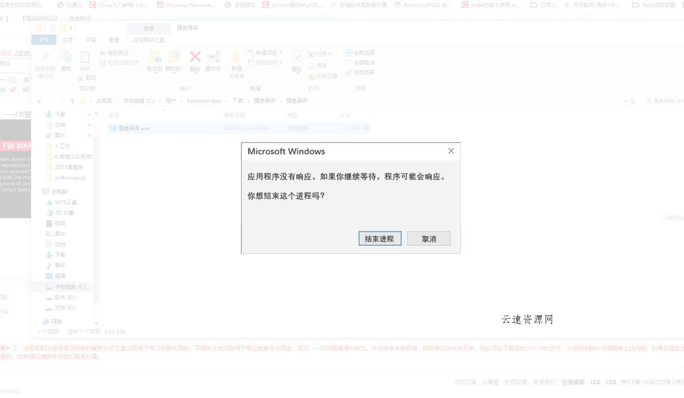Click the 名称 column header to sort
Image resolution: width=684 pixels, height=398 pixels.
click(x=115, y=115)
